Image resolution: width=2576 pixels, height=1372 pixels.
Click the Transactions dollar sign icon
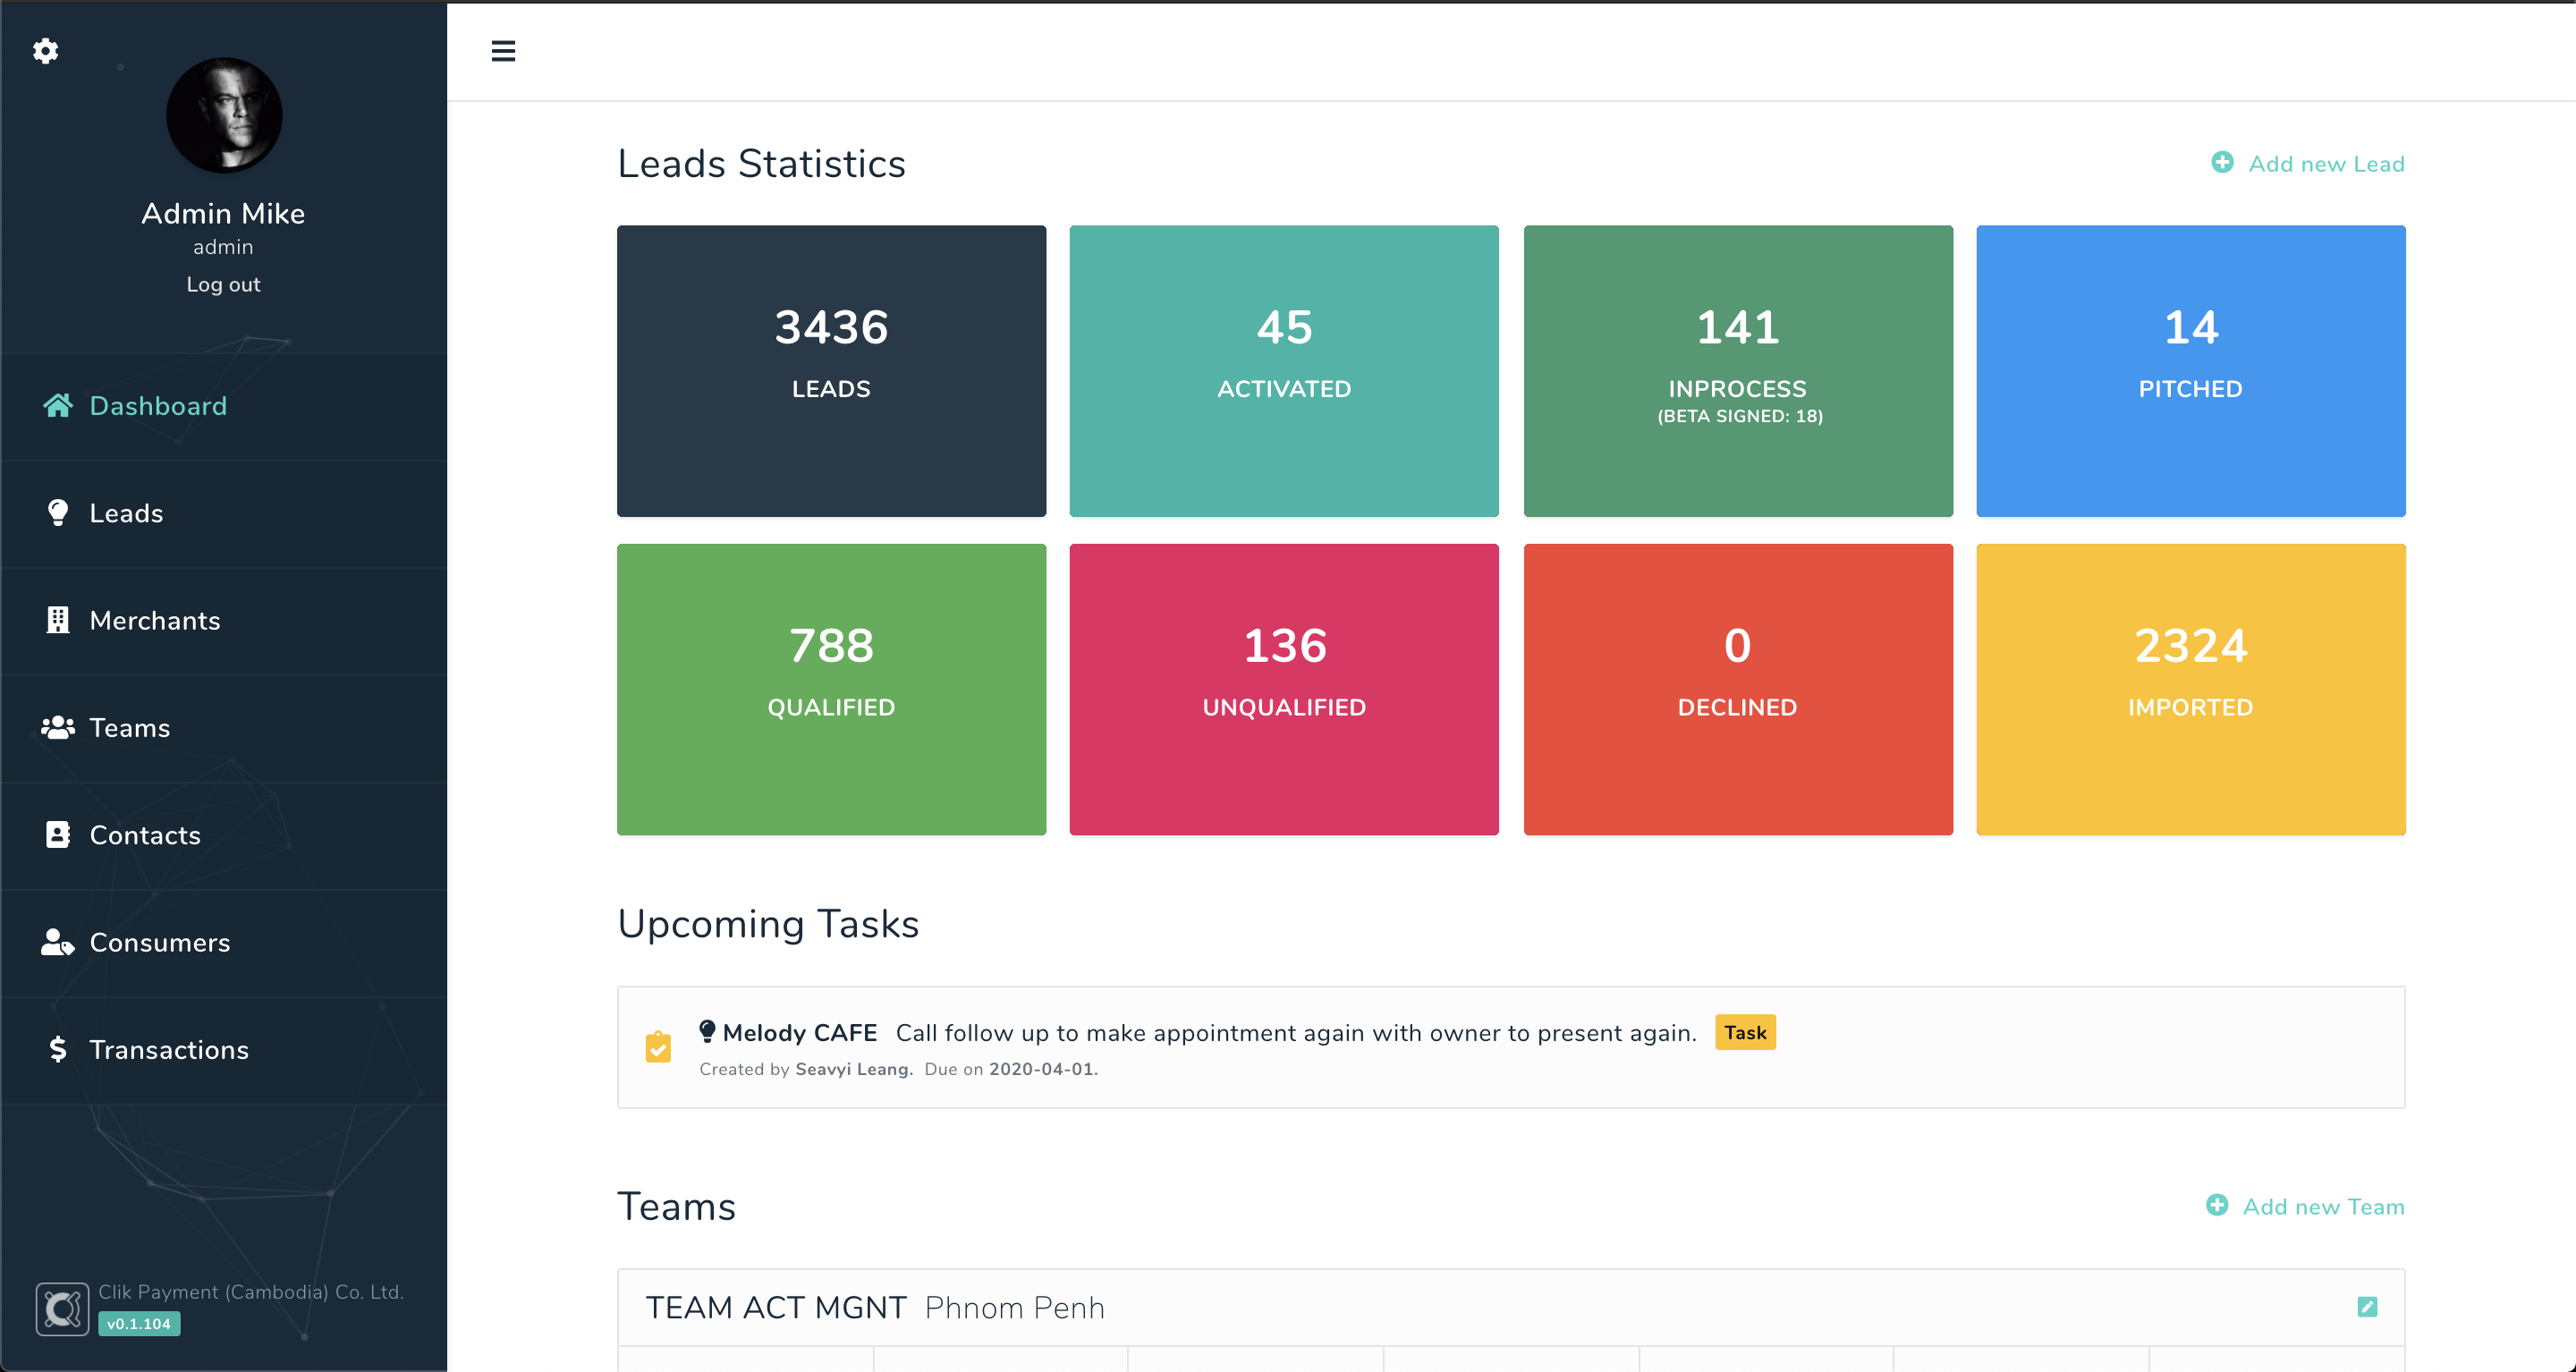coord(58,1049)
